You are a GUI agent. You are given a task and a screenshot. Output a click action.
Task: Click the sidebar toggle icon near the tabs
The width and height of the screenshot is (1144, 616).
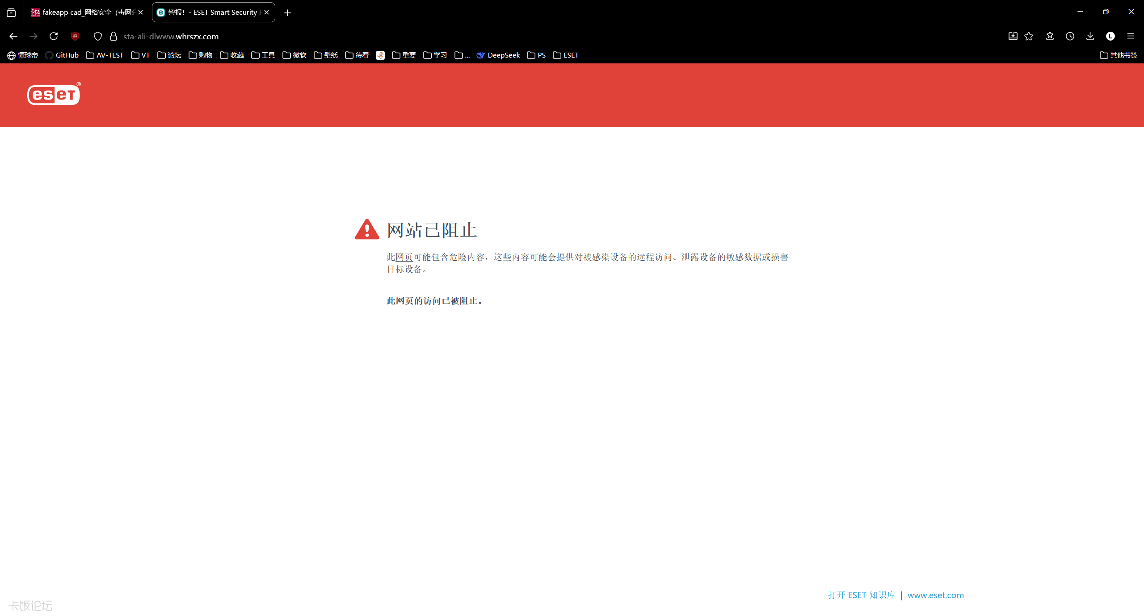tap(11, 12)
